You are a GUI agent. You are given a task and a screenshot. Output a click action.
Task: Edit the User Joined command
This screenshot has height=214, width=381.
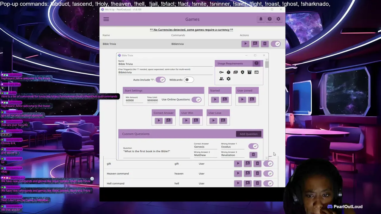click(x=252, y=100)
